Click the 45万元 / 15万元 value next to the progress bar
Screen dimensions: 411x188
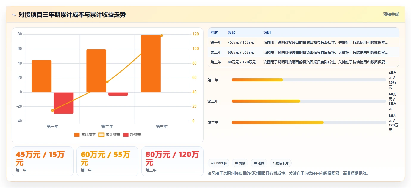(393, 80)
